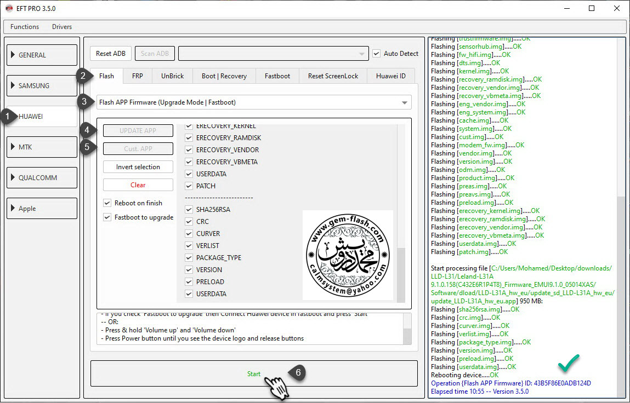Expand the Apple section

click(42, 208)
